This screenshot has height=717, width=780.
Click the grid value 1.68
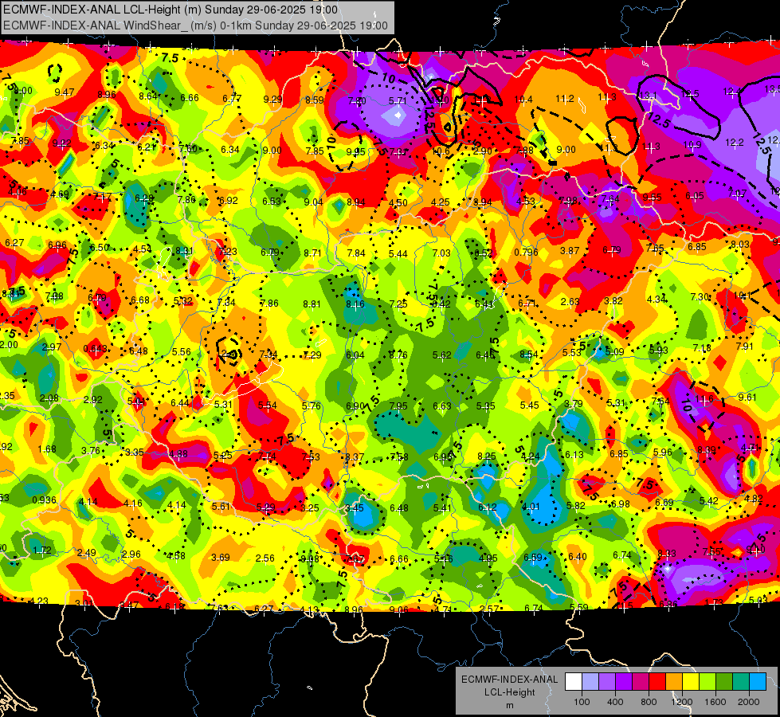click(47, 449)
